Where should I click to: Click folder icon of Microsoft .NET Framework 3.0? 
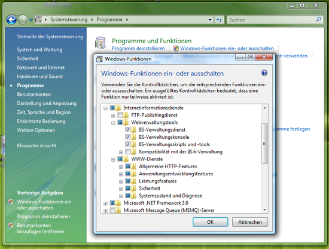[x=118, y=203]
